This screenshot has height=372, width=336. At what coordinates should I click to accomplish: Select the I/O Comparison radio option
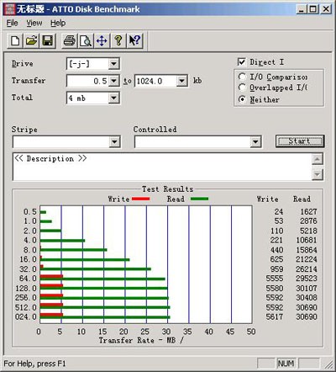click(x=242, y=77)
